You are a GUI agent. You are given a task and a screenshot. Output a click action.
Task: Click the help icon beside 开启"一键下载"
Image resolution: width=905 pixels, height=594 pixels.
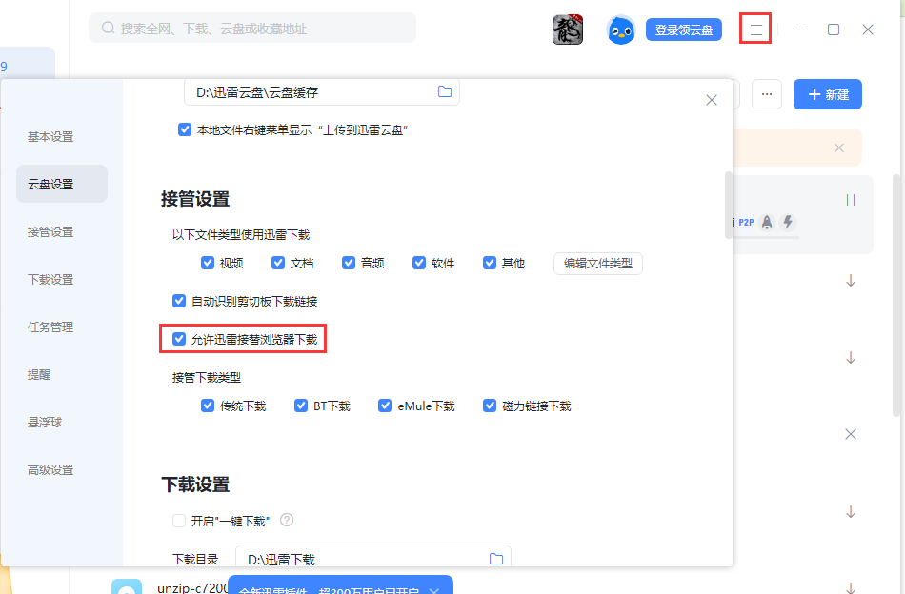pyautogui.click(x=287, y=520)
